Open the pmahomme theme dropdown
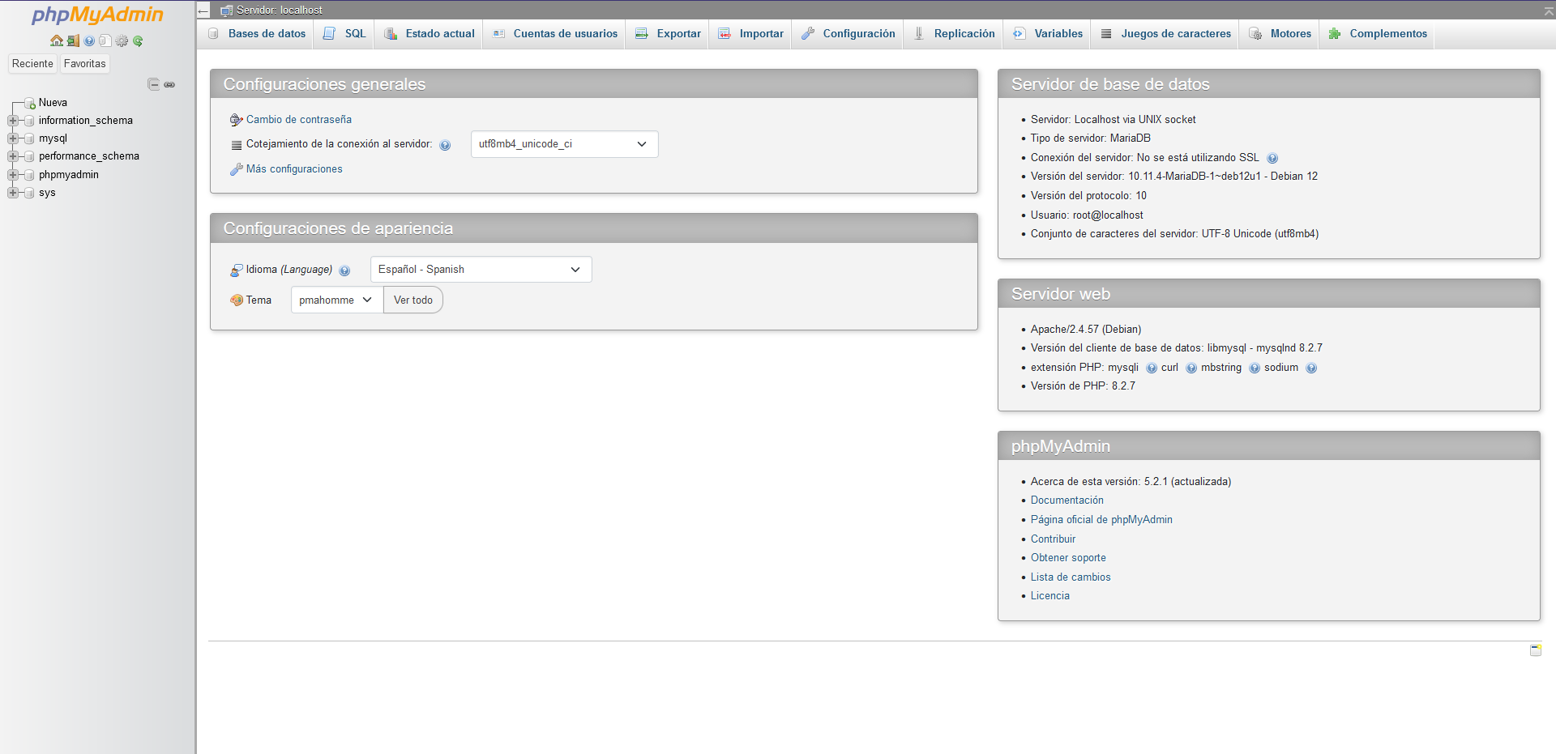This screenshot has height=754, width=1556. point(336,300)
